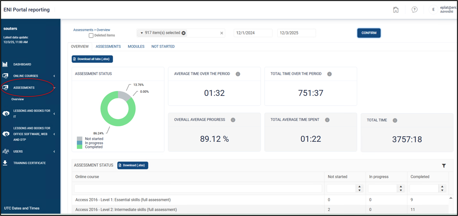Open the help question mark icon

point(414,10)
